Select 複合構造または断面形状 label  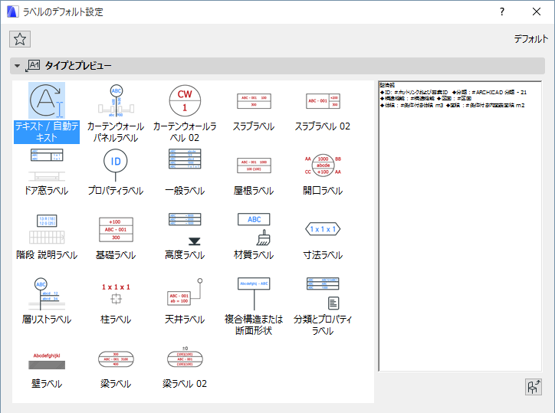254,306
